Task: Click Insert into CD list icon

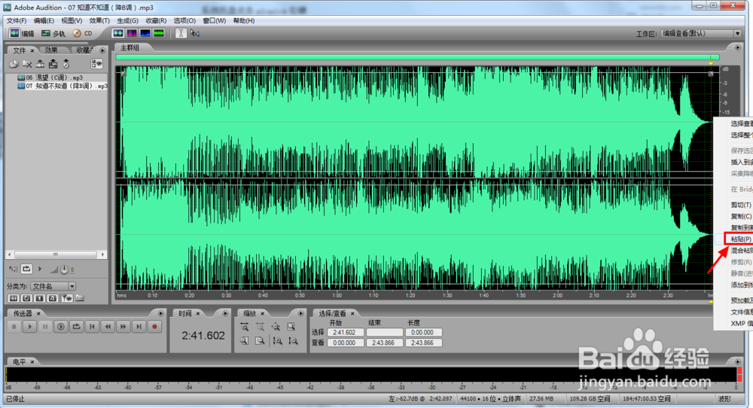Action: coord(66,64)
